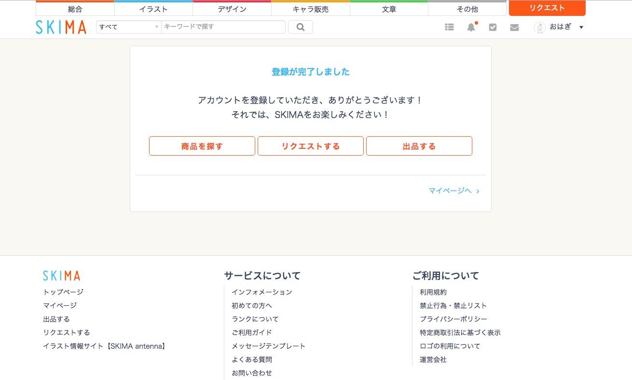Open the インフォメーション link
The image size is (632, 380).
[262, 292]
